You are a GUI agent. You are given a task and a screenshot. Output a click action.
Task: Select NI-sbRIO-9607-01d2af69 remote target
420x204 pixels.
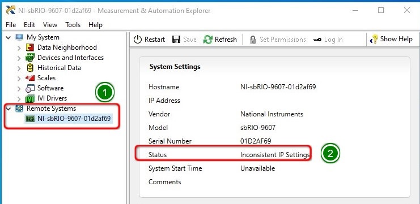coord(74,119)
